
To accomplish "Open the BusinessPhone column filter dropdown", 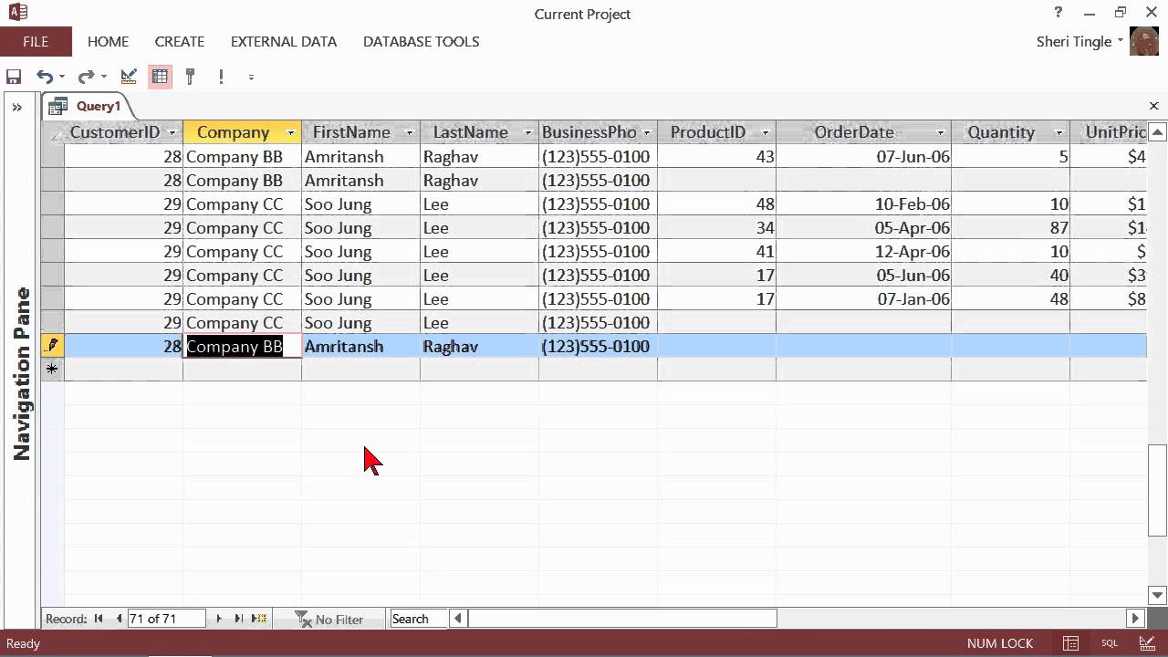I will point(647,132).
